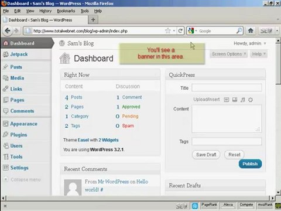Viewport: 281px width, 211px height.
Task: Open Tools in the sidebar
Action: click(x=16, y=156)
